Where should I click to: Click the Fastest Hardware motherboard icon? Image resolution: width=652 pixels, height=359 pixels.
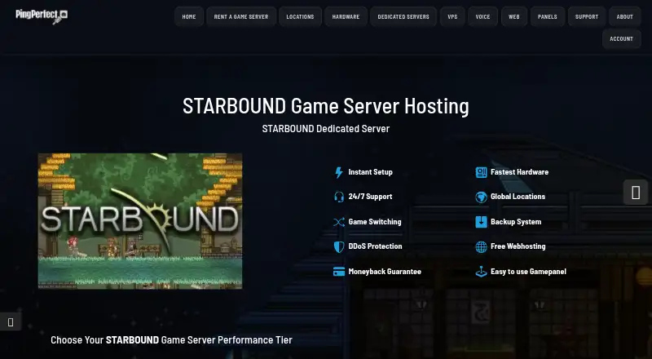481,172
